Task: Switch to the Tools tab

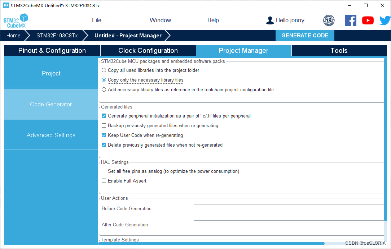Action: (x=339, y=50)
